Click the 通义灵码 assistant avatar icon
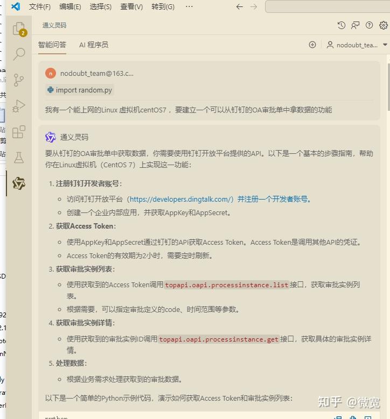This screenshot has height=419, width=390. click(50, 137)
